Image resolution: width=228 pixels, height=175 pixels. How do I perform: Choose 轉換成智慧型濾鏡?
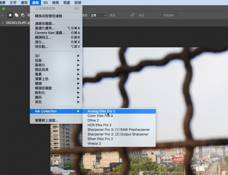pos(56,16)
